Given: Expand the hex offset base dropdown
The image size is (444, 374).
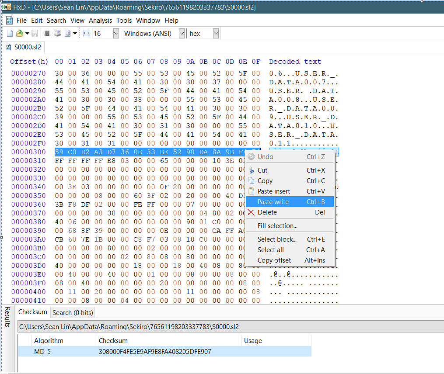Looking at the screenshot, I should [216, 34].
